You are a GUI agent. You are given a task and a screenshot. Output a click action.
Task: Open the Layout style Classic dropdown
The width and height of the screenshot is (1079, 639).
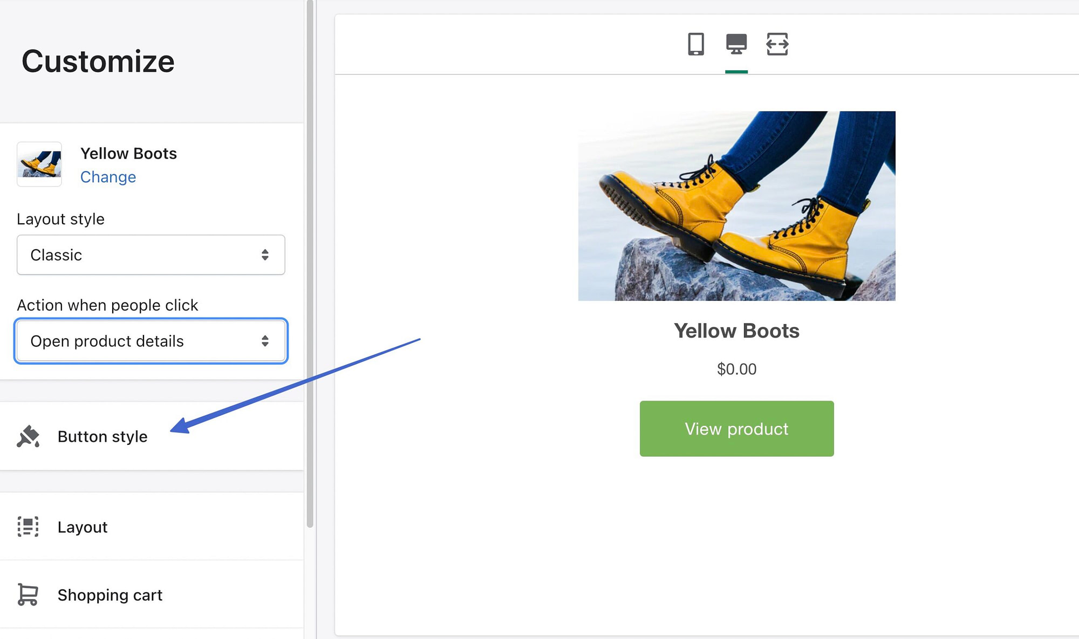pyautogui.click(x=140, y=255)
